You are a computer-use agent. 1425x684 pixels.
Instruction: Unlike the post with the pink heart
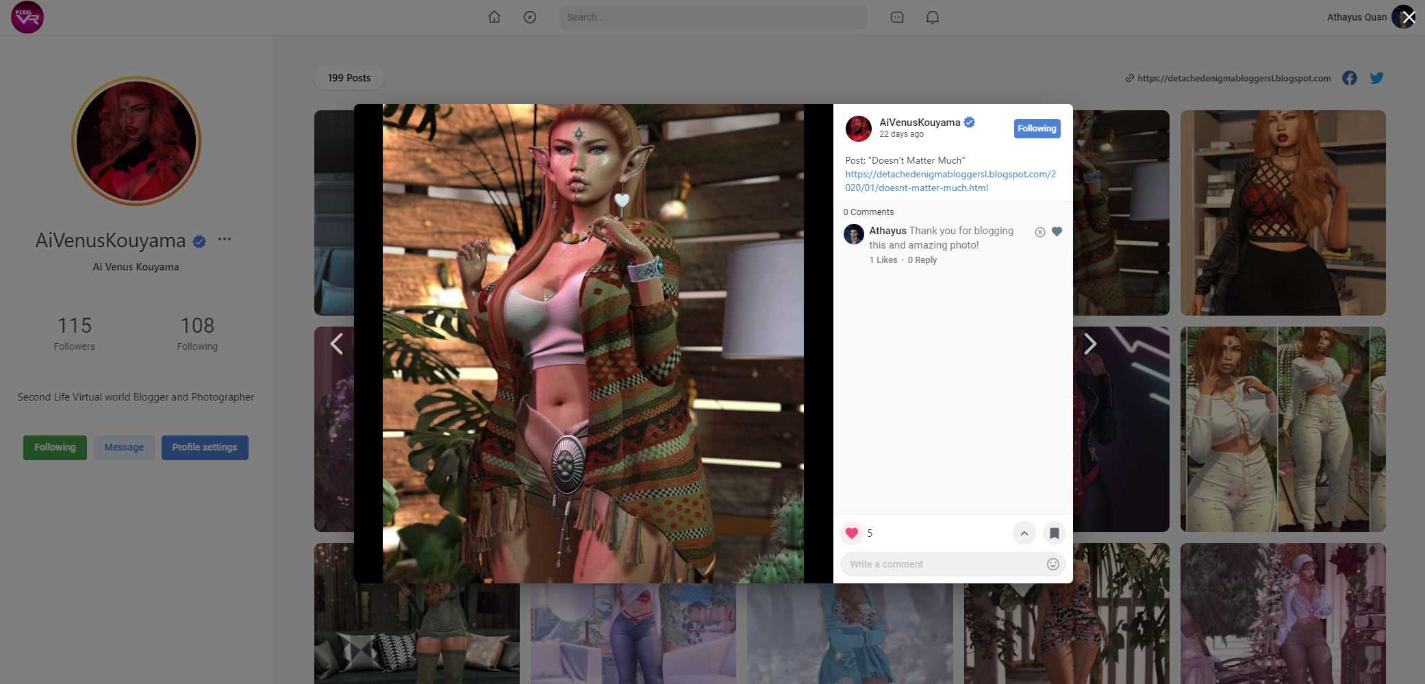pos(852,533)
